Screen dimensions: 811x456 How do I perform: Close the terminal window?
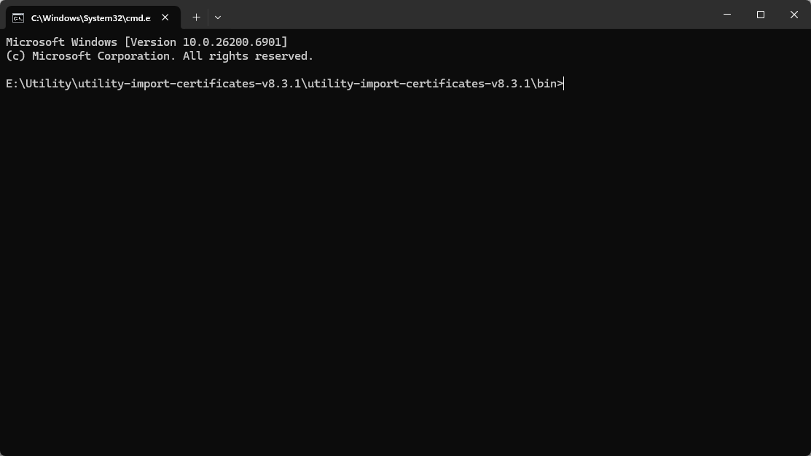(794, 15)
